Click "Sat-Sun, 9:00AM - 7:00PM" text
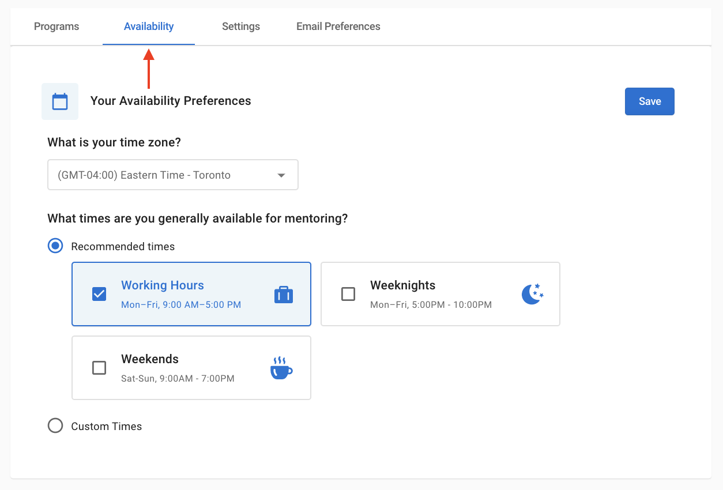The width and height of the screenshot is (723, 490). point(178,379)
